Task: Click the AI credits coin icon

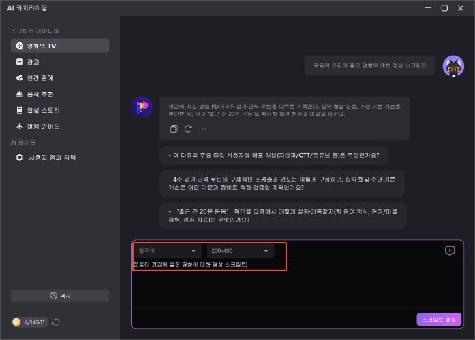Action: [16, 322]
